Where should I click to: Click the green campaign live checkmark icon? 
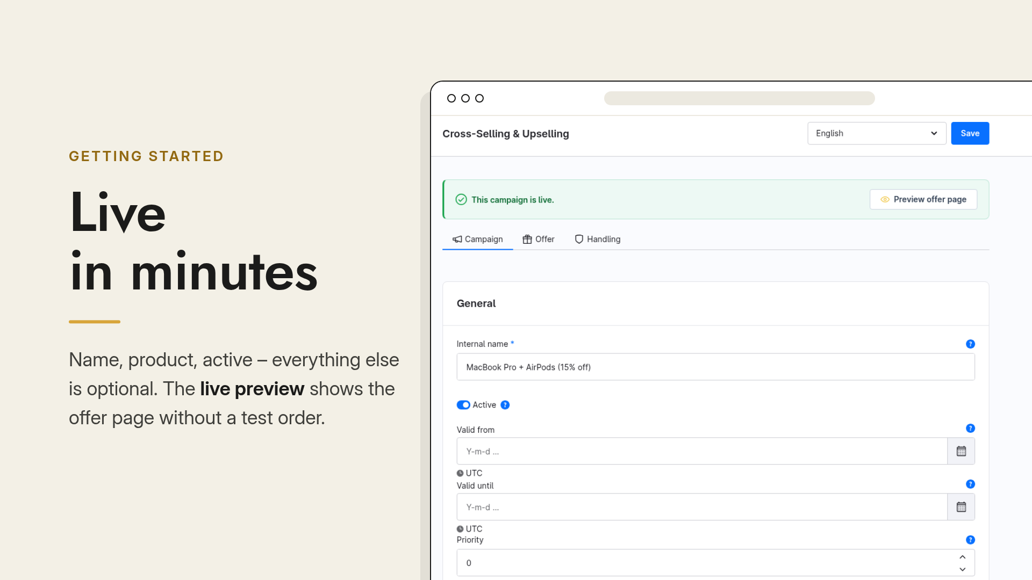(x=461, y=200)
